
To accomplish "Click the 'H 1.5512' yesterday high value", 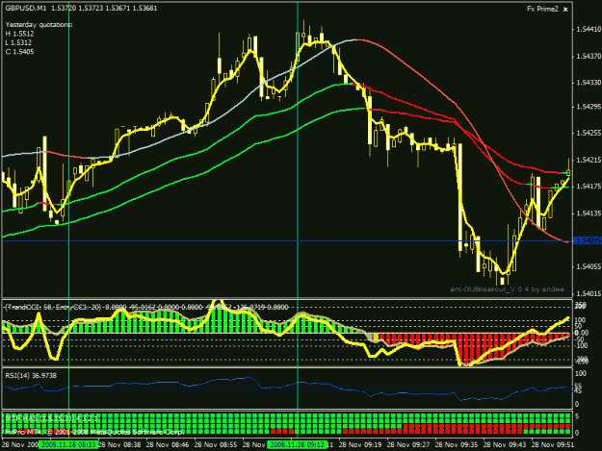I will (19, 34).
